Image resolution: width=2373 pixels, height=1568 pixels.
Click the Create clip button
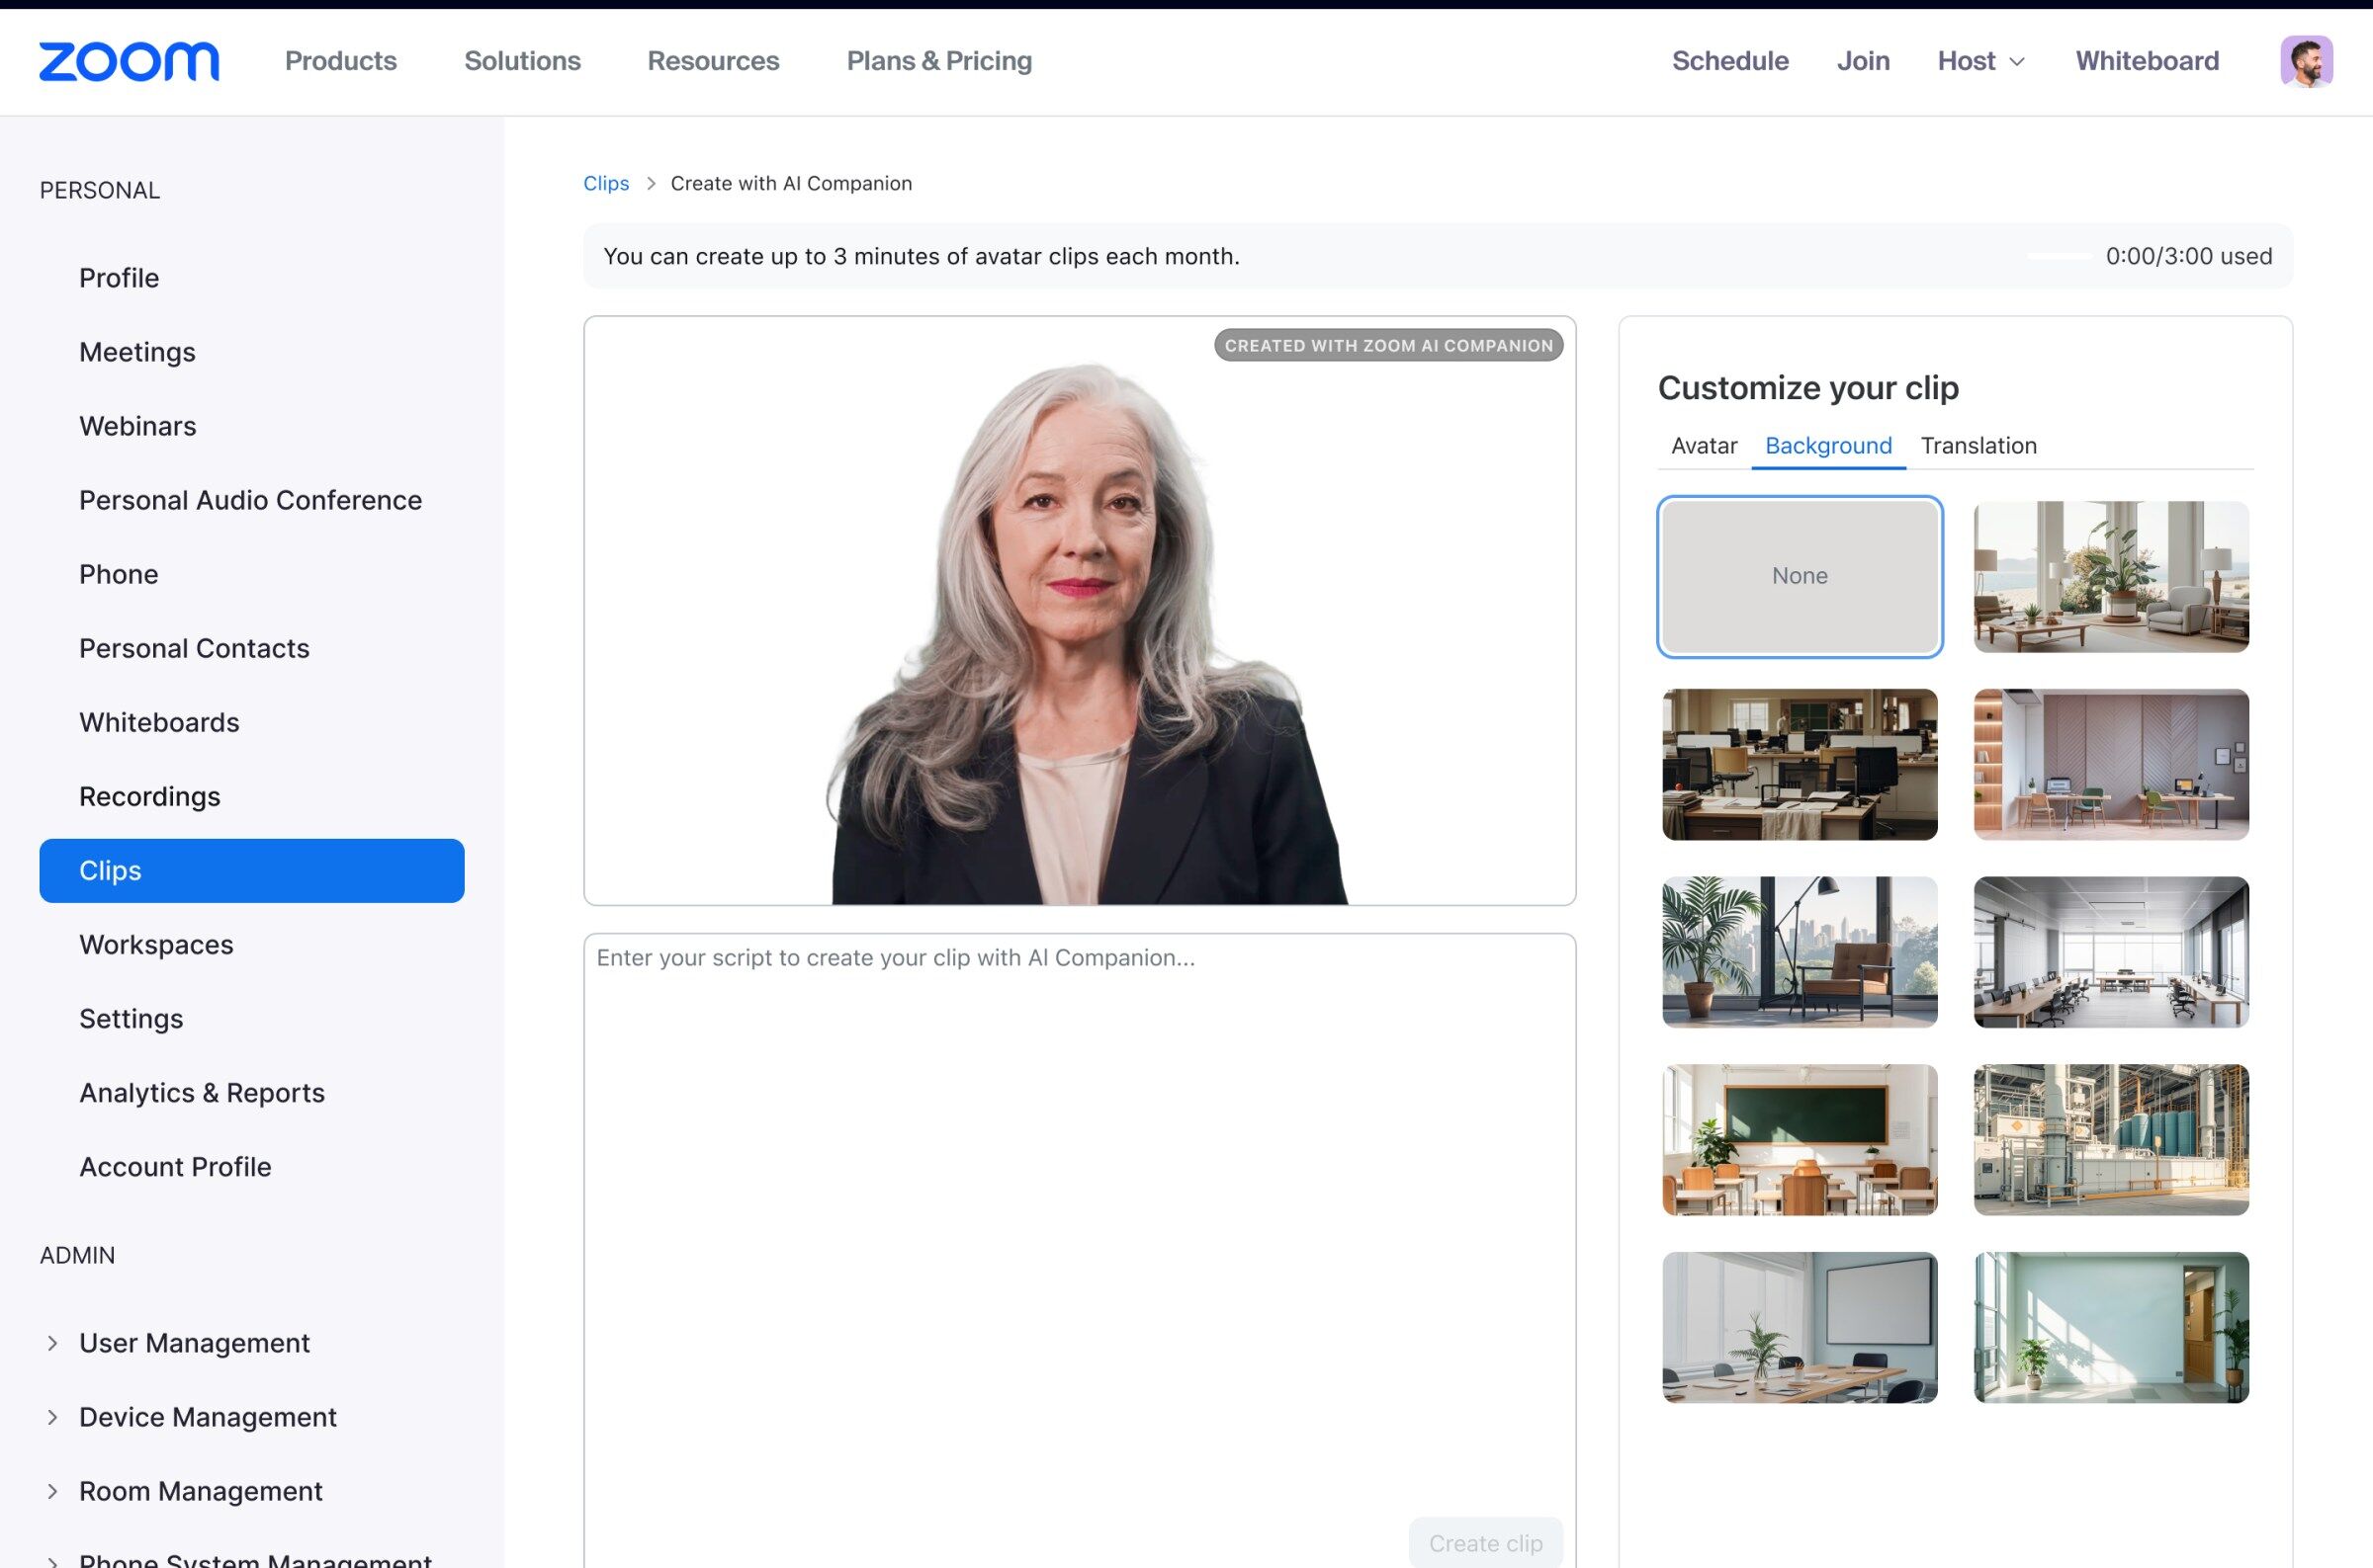pos(1486,1542)
